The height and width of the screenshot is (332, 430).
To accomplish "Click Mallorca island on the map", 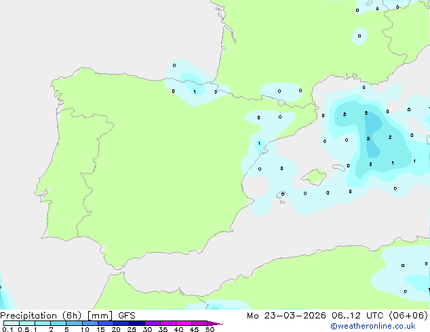I will [x=315, y=177].
